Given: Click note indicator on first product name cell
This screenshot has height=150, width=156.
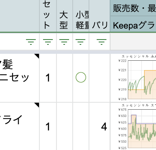Looking at the screenshot, I should [37, 56].
